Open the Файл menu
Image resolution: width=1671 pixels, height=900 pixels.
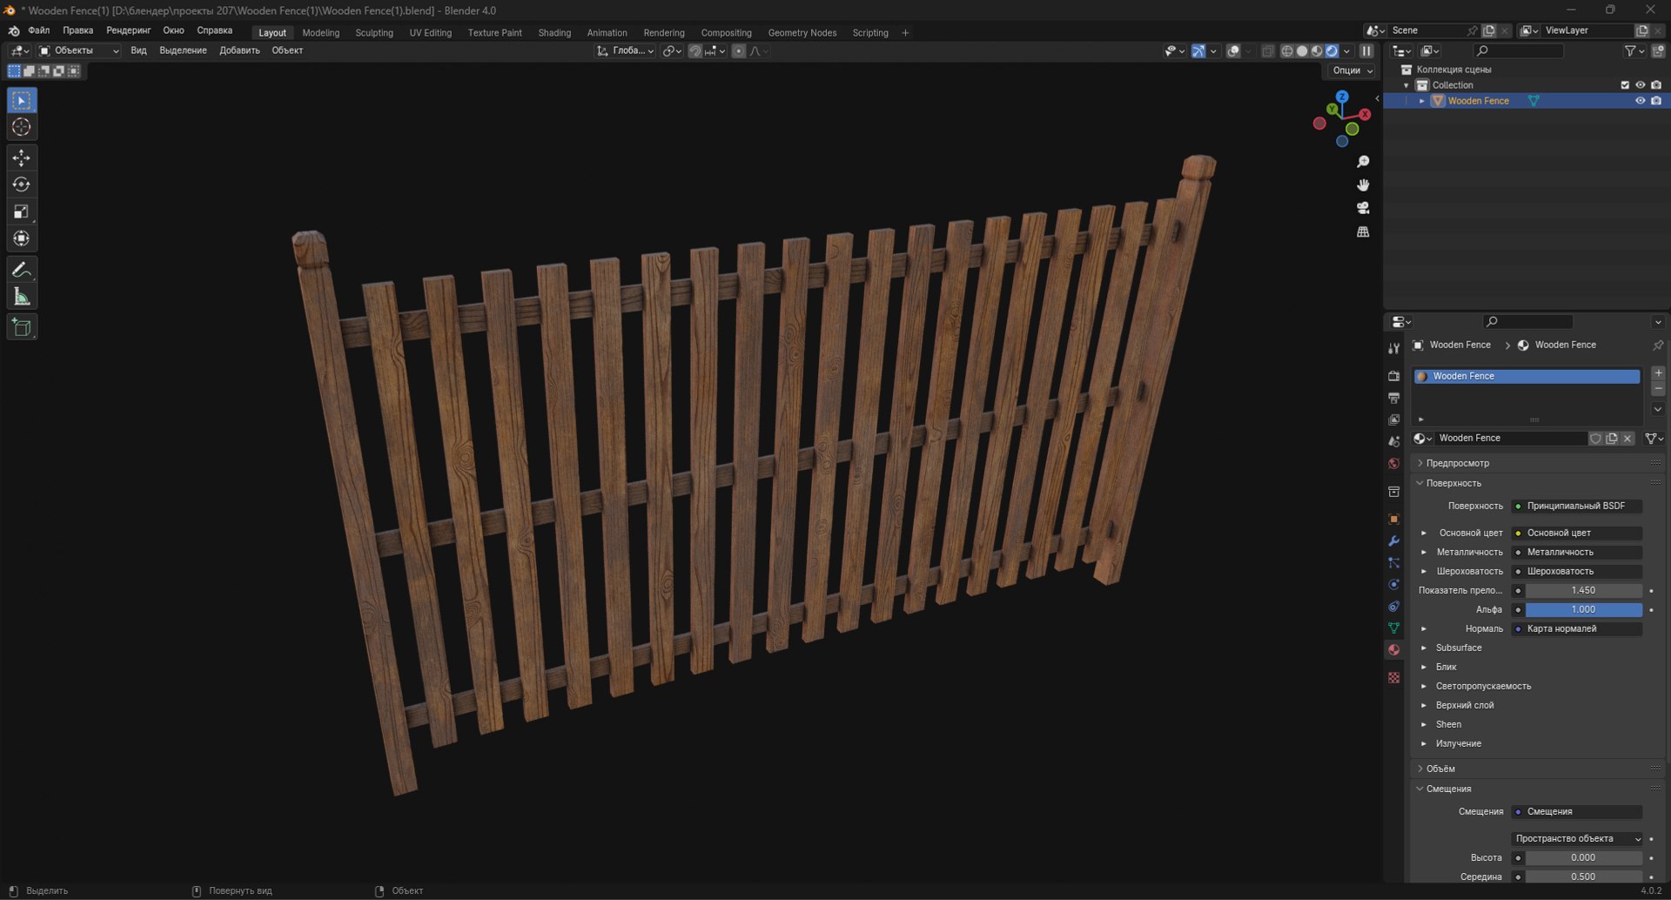[x=39, y=30]
